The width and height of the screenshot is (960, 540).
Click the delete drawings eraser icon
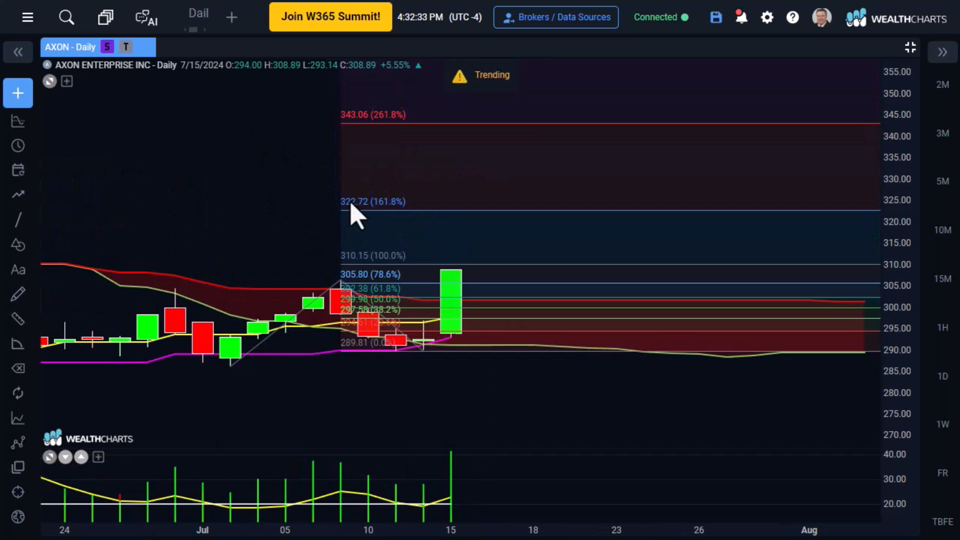[x=18, y=368]
